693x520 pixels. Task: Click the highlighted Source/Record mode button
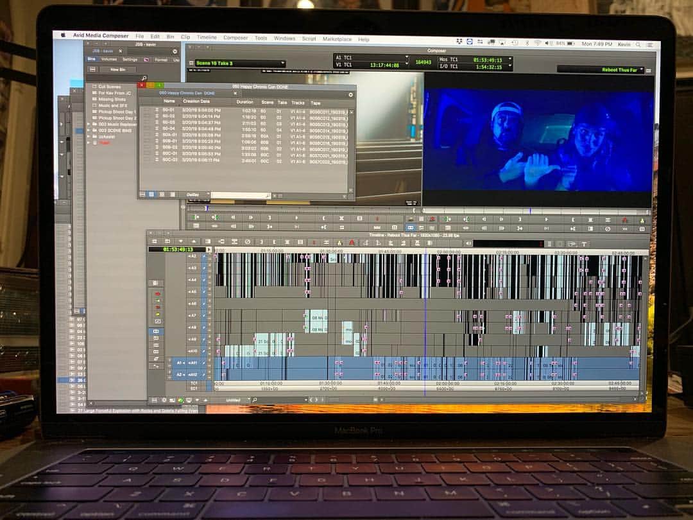[x=411, y=228]
